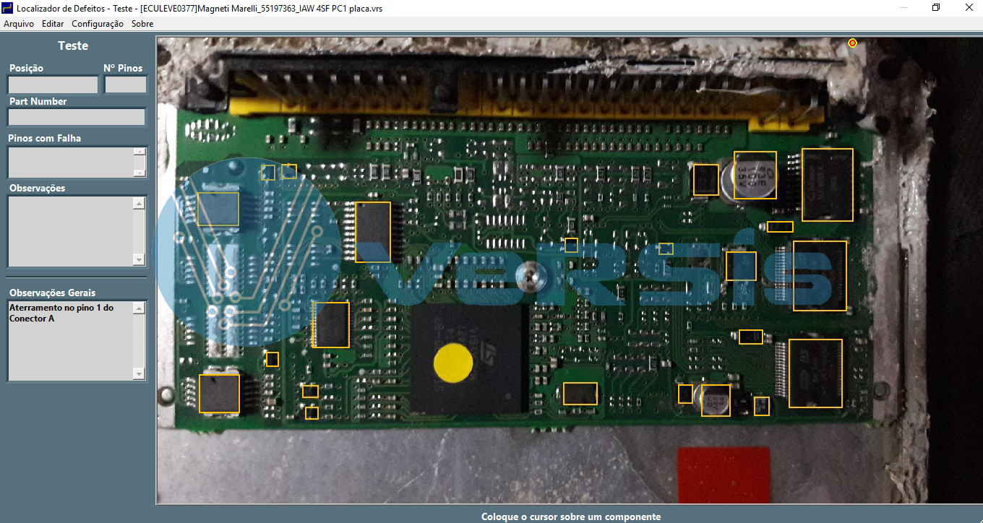
Task: Select the right box of the small pair atop the logo
Action: point(289,171)
